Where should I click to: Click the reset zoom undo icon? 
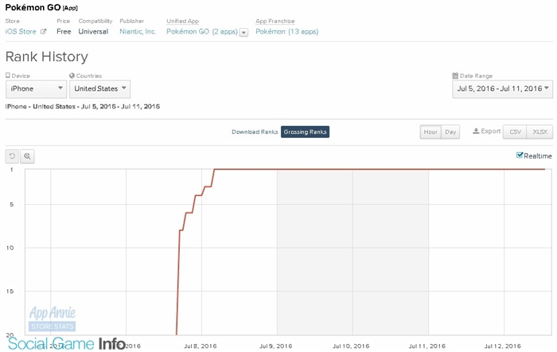coord(12,156)
